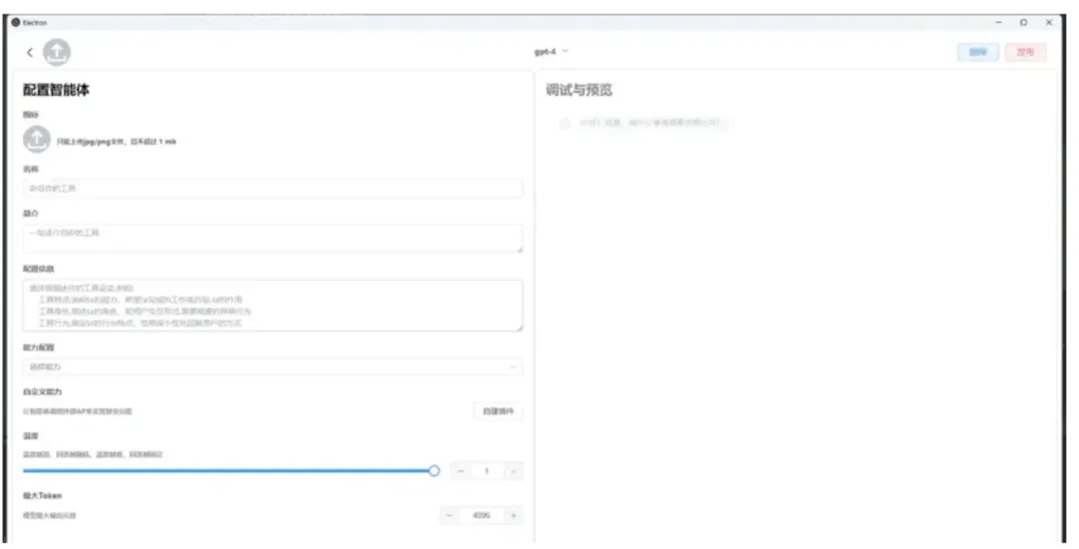Decrease max Token with the minus button
The image size is (1079, 549).
(x=451, y=515)
